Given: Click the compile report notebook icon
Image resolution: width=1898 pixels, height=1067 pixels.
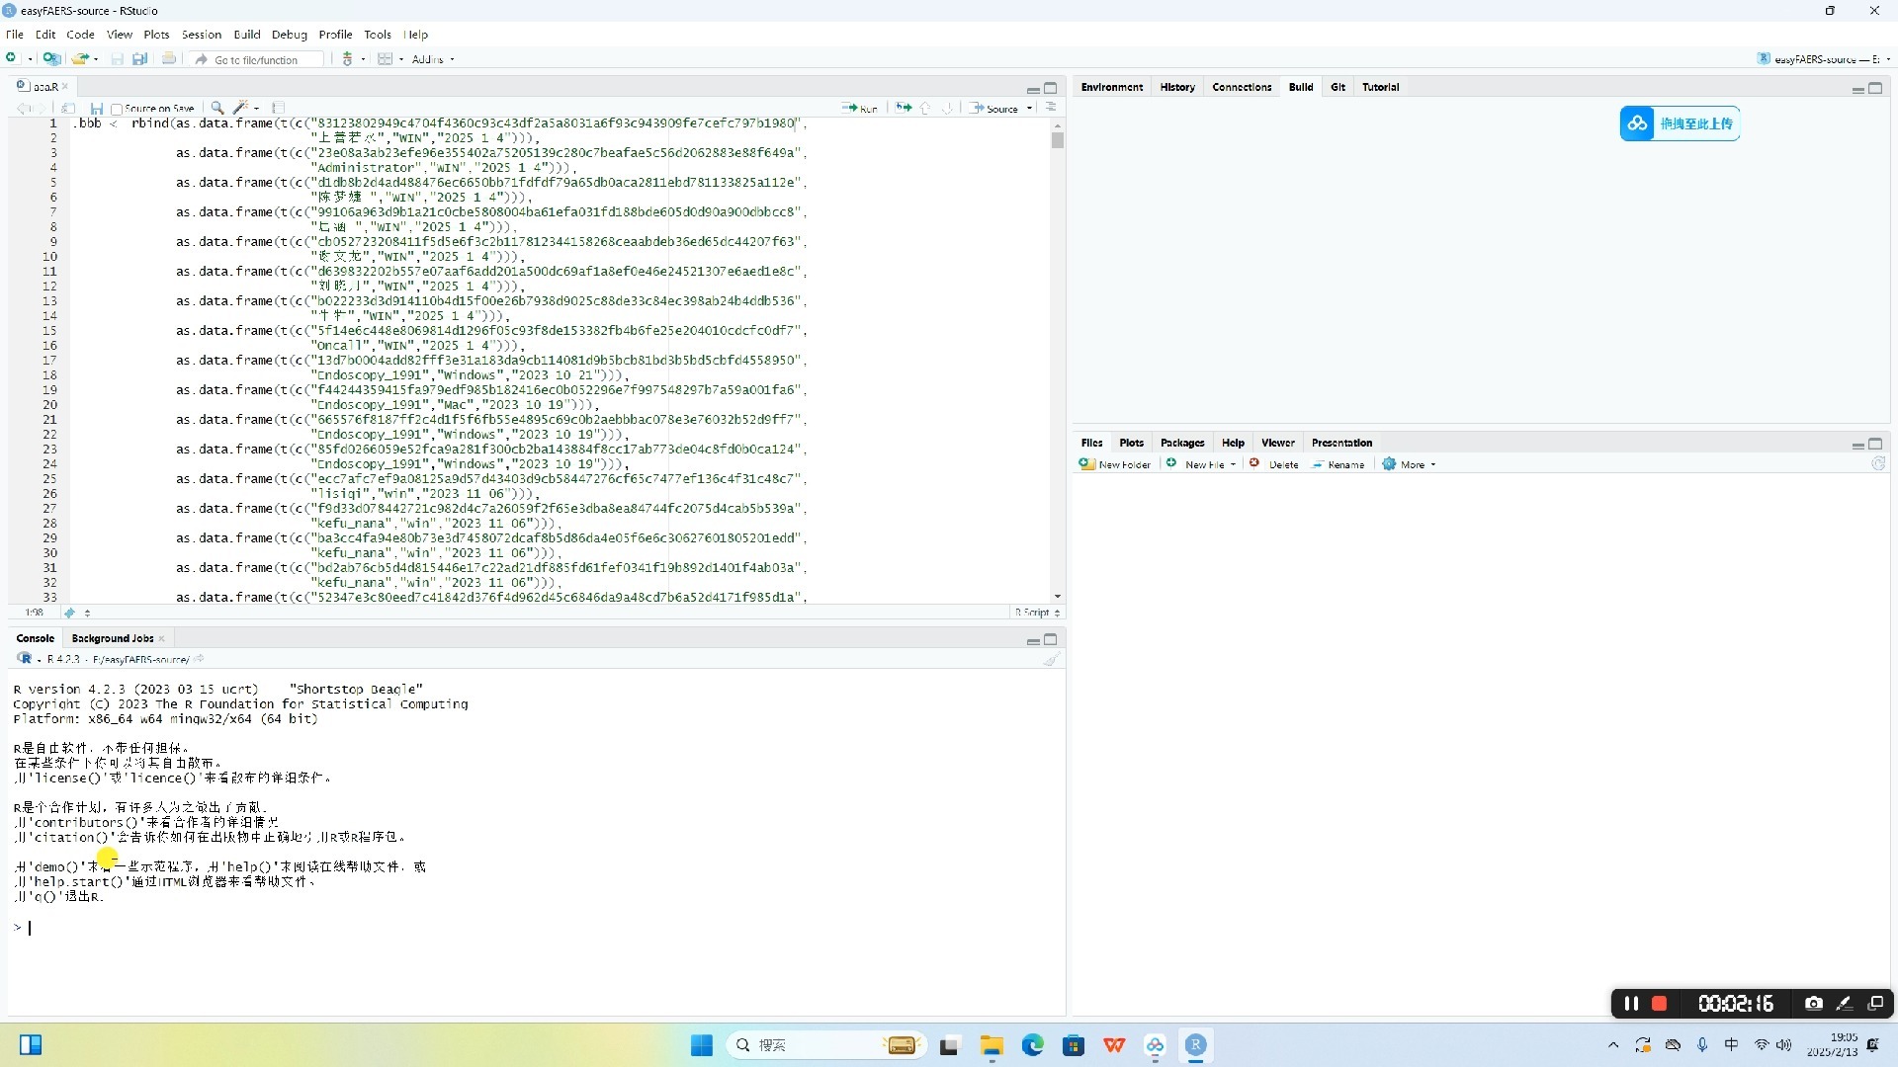Looking at the screenshot, I should click(x=279, y=108).
